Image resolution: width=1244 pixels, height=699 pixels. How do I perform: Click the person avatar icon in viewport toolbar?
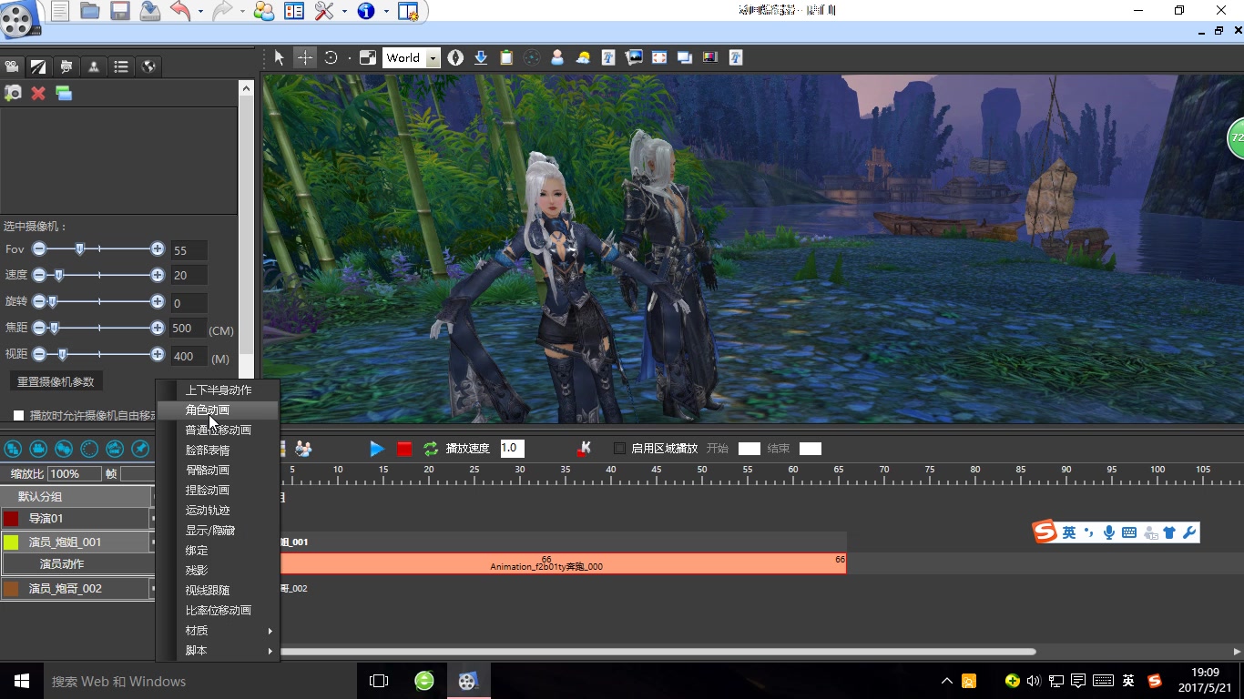pos(557,57)
